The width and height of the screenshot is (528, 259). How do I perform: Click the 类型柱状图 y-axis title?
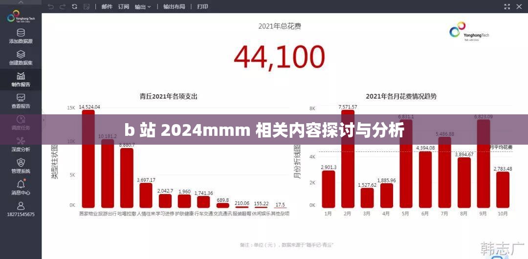(54, 162)
